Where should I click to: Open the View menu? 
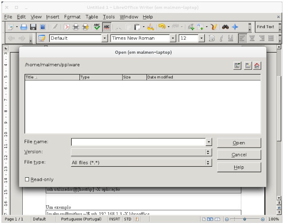(x=36, y=17)
